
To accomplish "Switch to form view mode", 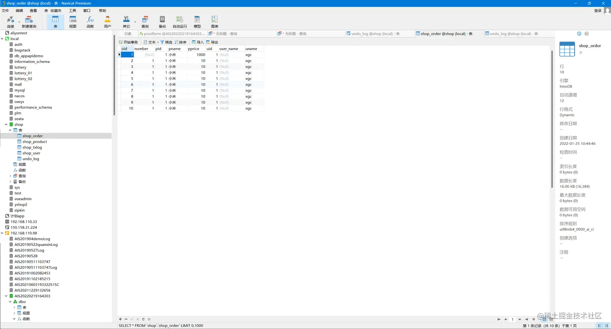I will (551, 319).
